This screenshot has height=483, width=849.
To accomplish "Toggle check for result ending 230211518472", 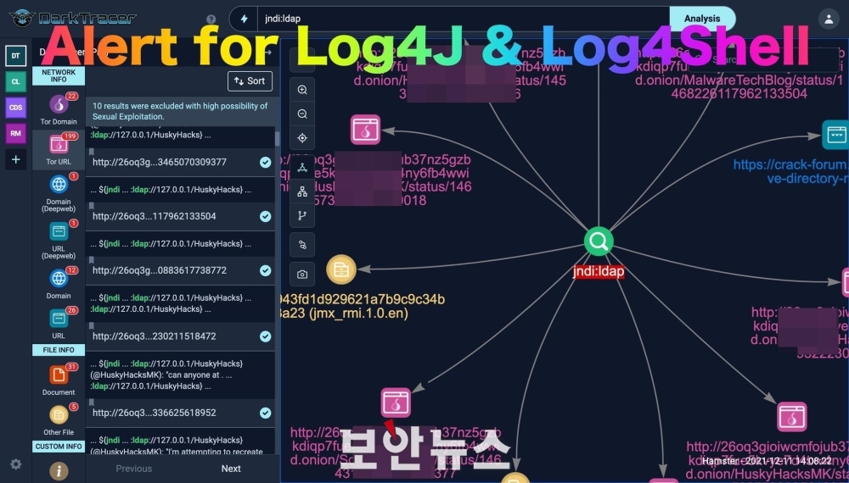I will pyautogui.click(x=265, y=336).
